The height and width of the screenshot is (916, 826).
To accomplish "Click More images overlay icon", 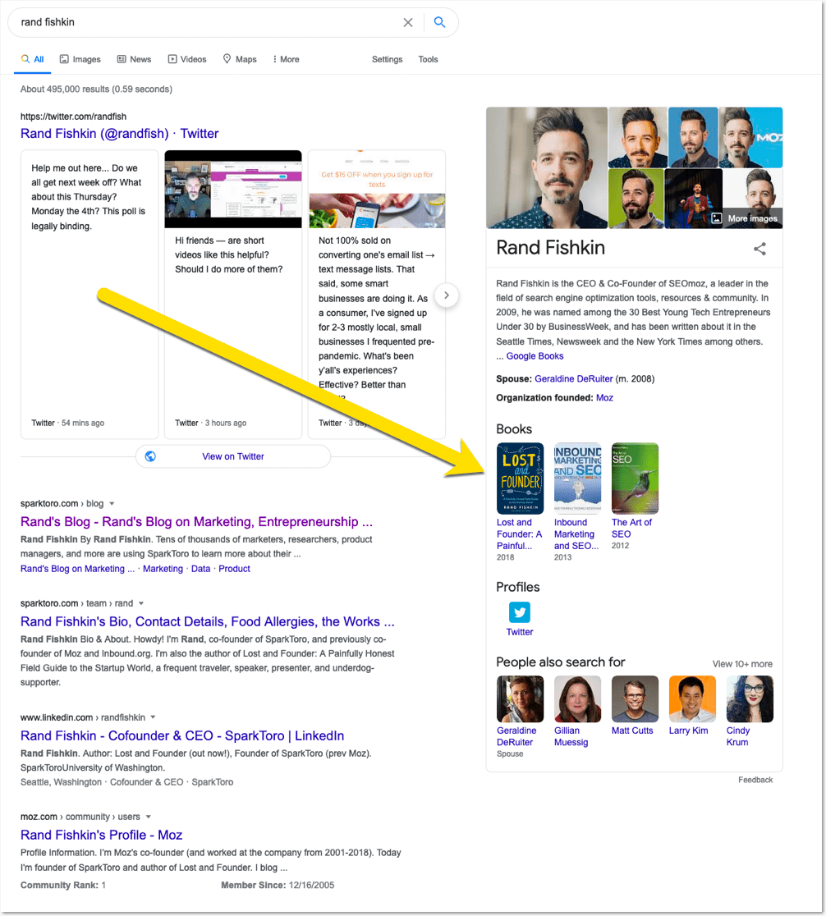I will point(717,218).
